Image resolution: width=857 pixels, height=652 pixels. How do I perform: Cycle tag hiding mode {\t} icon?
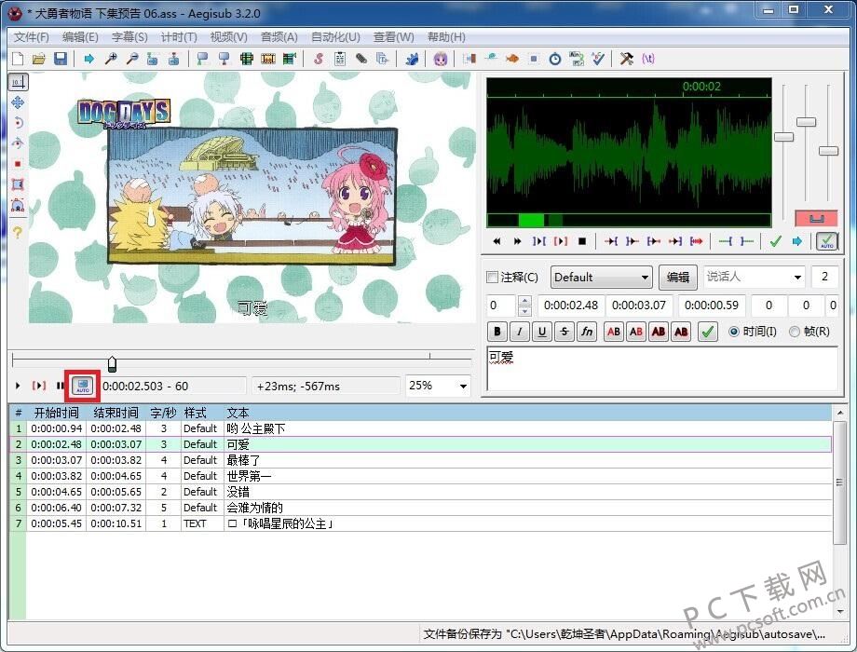(648, 59)
